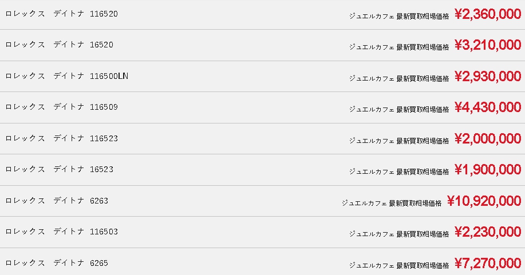The height and width of the screenshot is (275, 525).
Task: Select the Daytona 16523 model entry
Action: 60,169
